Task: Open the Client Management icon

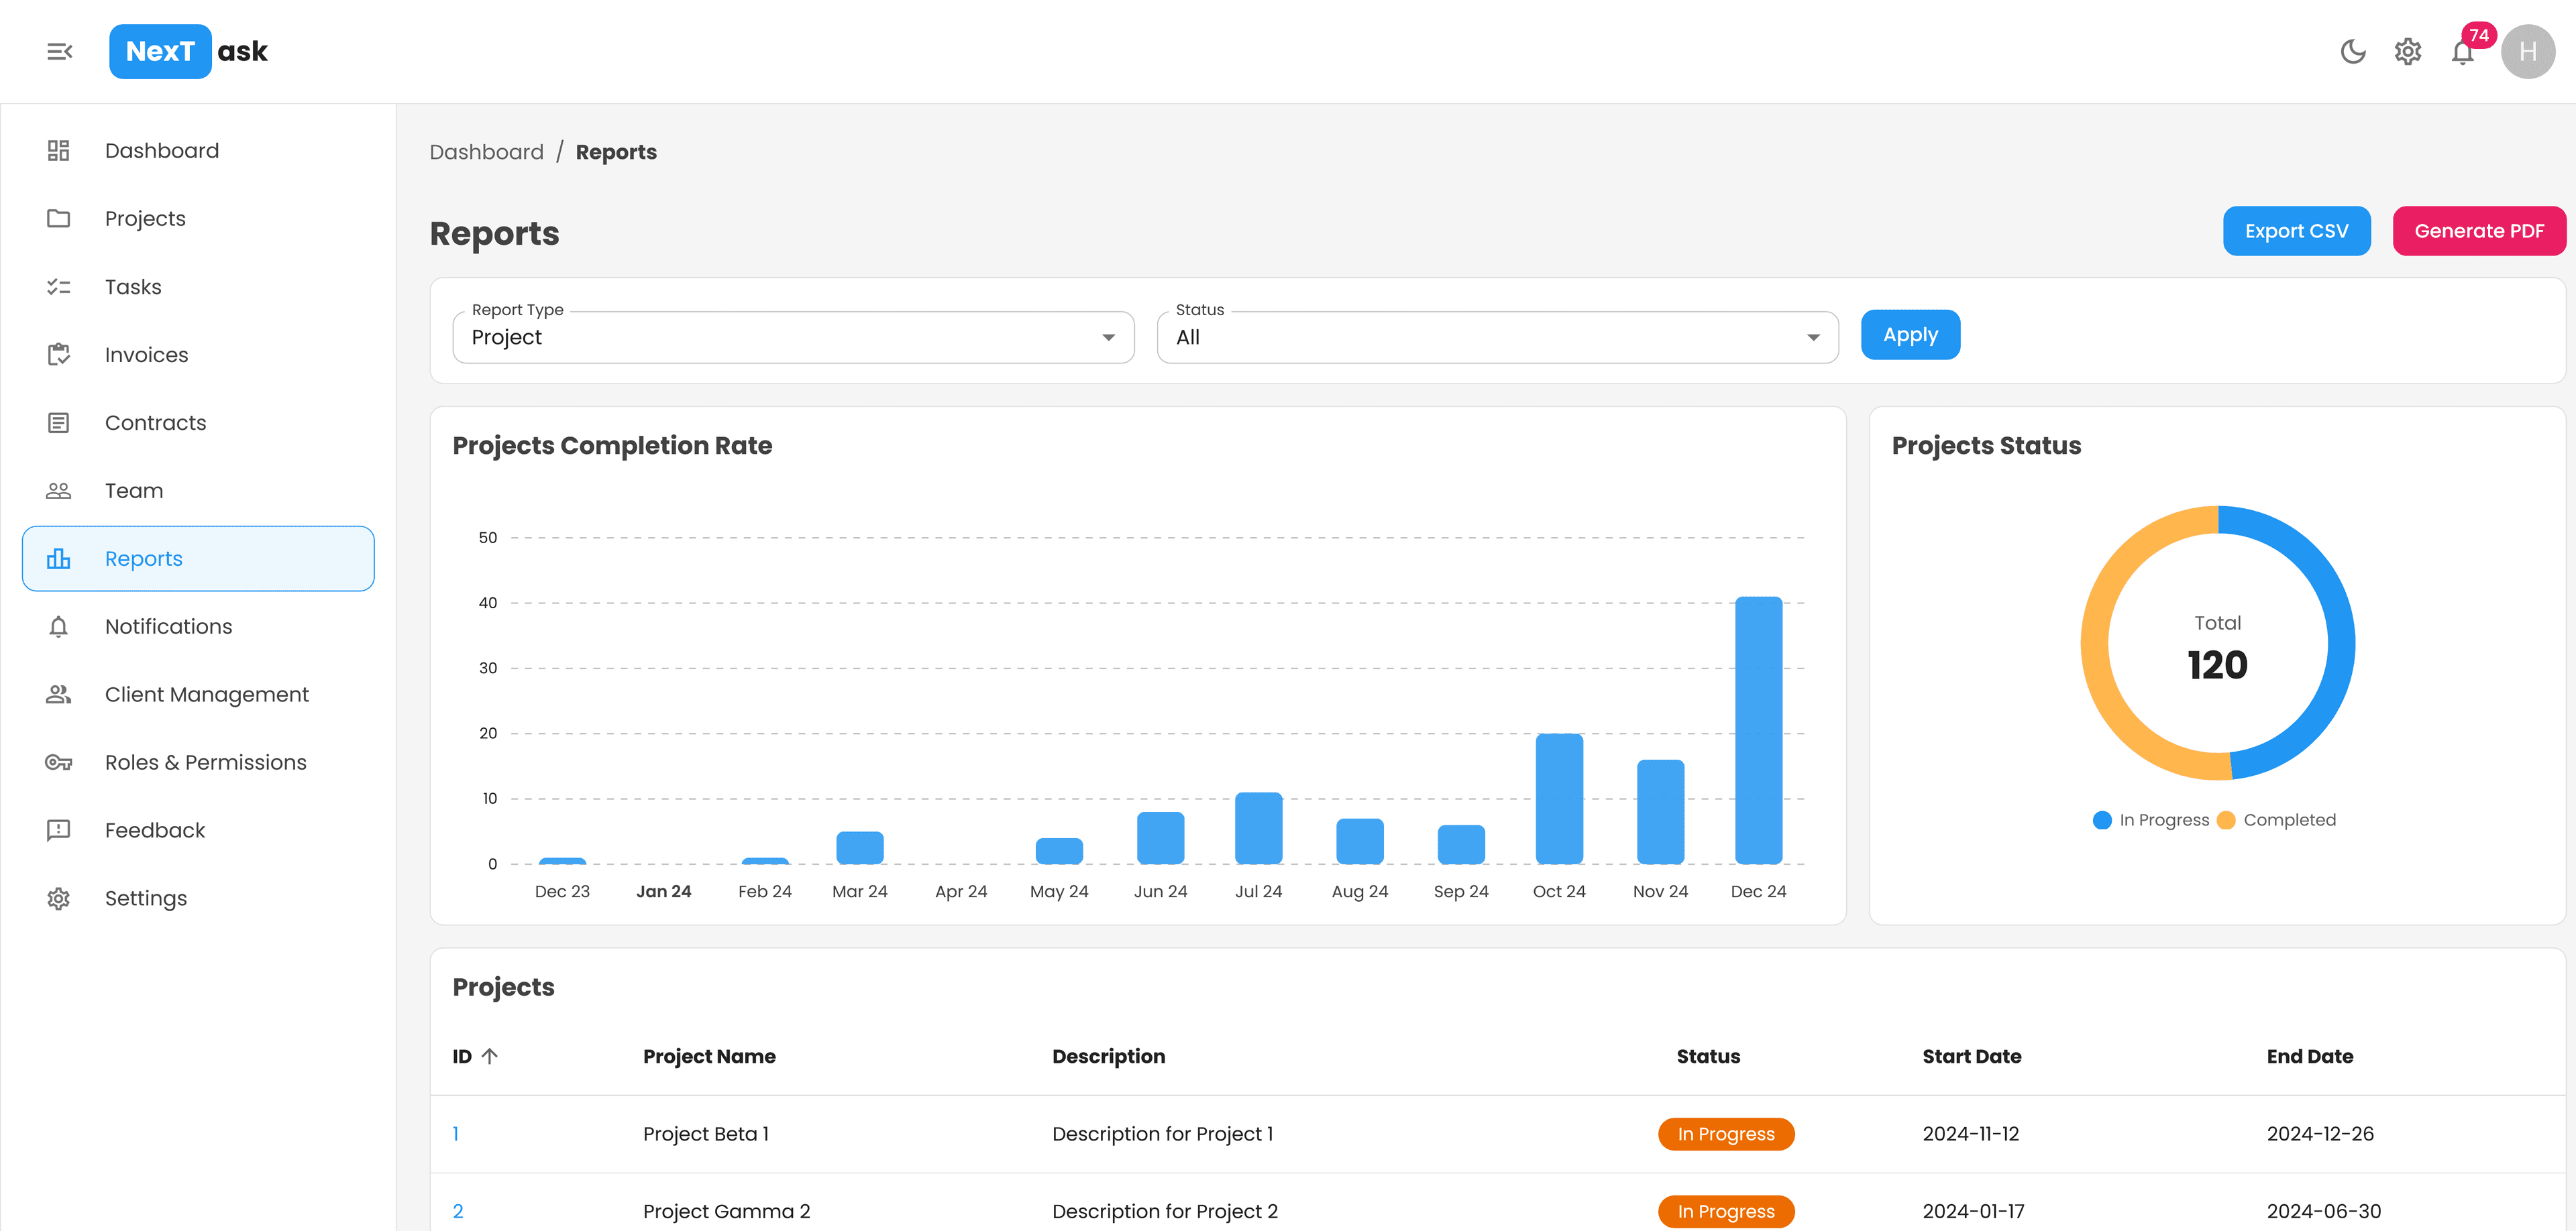Action: [x=58, y=693]
